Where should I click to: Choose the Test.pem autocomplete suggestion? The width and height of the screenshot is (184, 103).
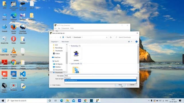[x=100, y=78]
